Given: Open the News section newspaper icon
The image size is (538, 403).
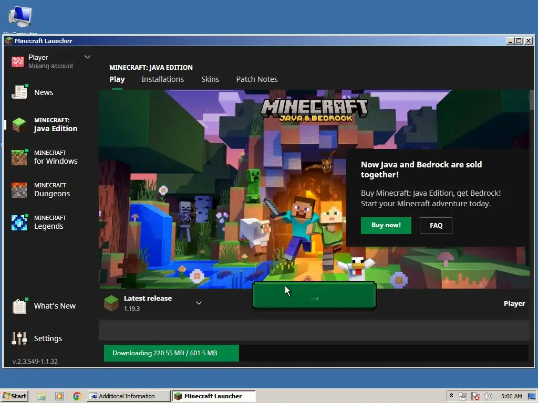Looking at the screenshot, I should [19, 92].
